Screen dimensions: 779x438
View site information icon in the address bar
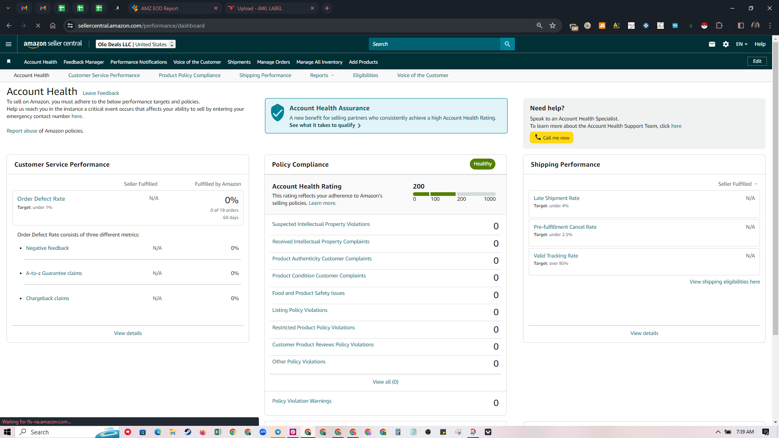[70, 26]
